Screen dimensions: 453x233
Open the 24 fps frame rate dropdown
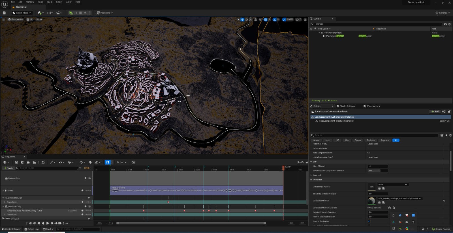coord(121,162)
